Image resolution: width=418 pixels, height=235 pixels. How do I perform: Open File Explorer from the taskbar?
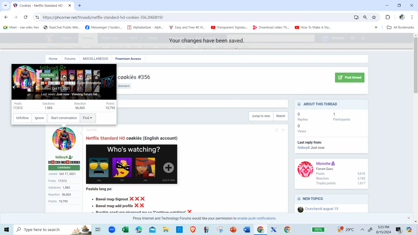(x=166, y=230)
